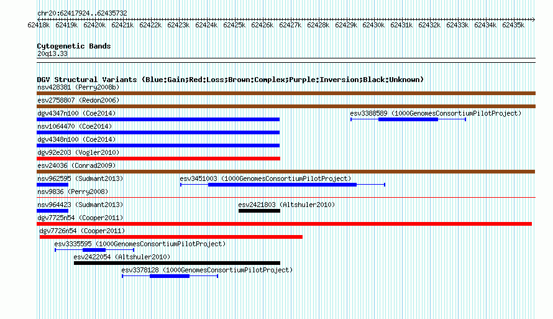Select red bar under dgv7726n54
The height and width of the screenshot is (319, 553).
pyautogui.click(x=171, y=237)
